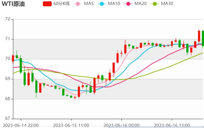Toggle the 60分K线 series via its legend text
Image resolution: width=204 pixels, height=128 pixels.
point(61,4)
